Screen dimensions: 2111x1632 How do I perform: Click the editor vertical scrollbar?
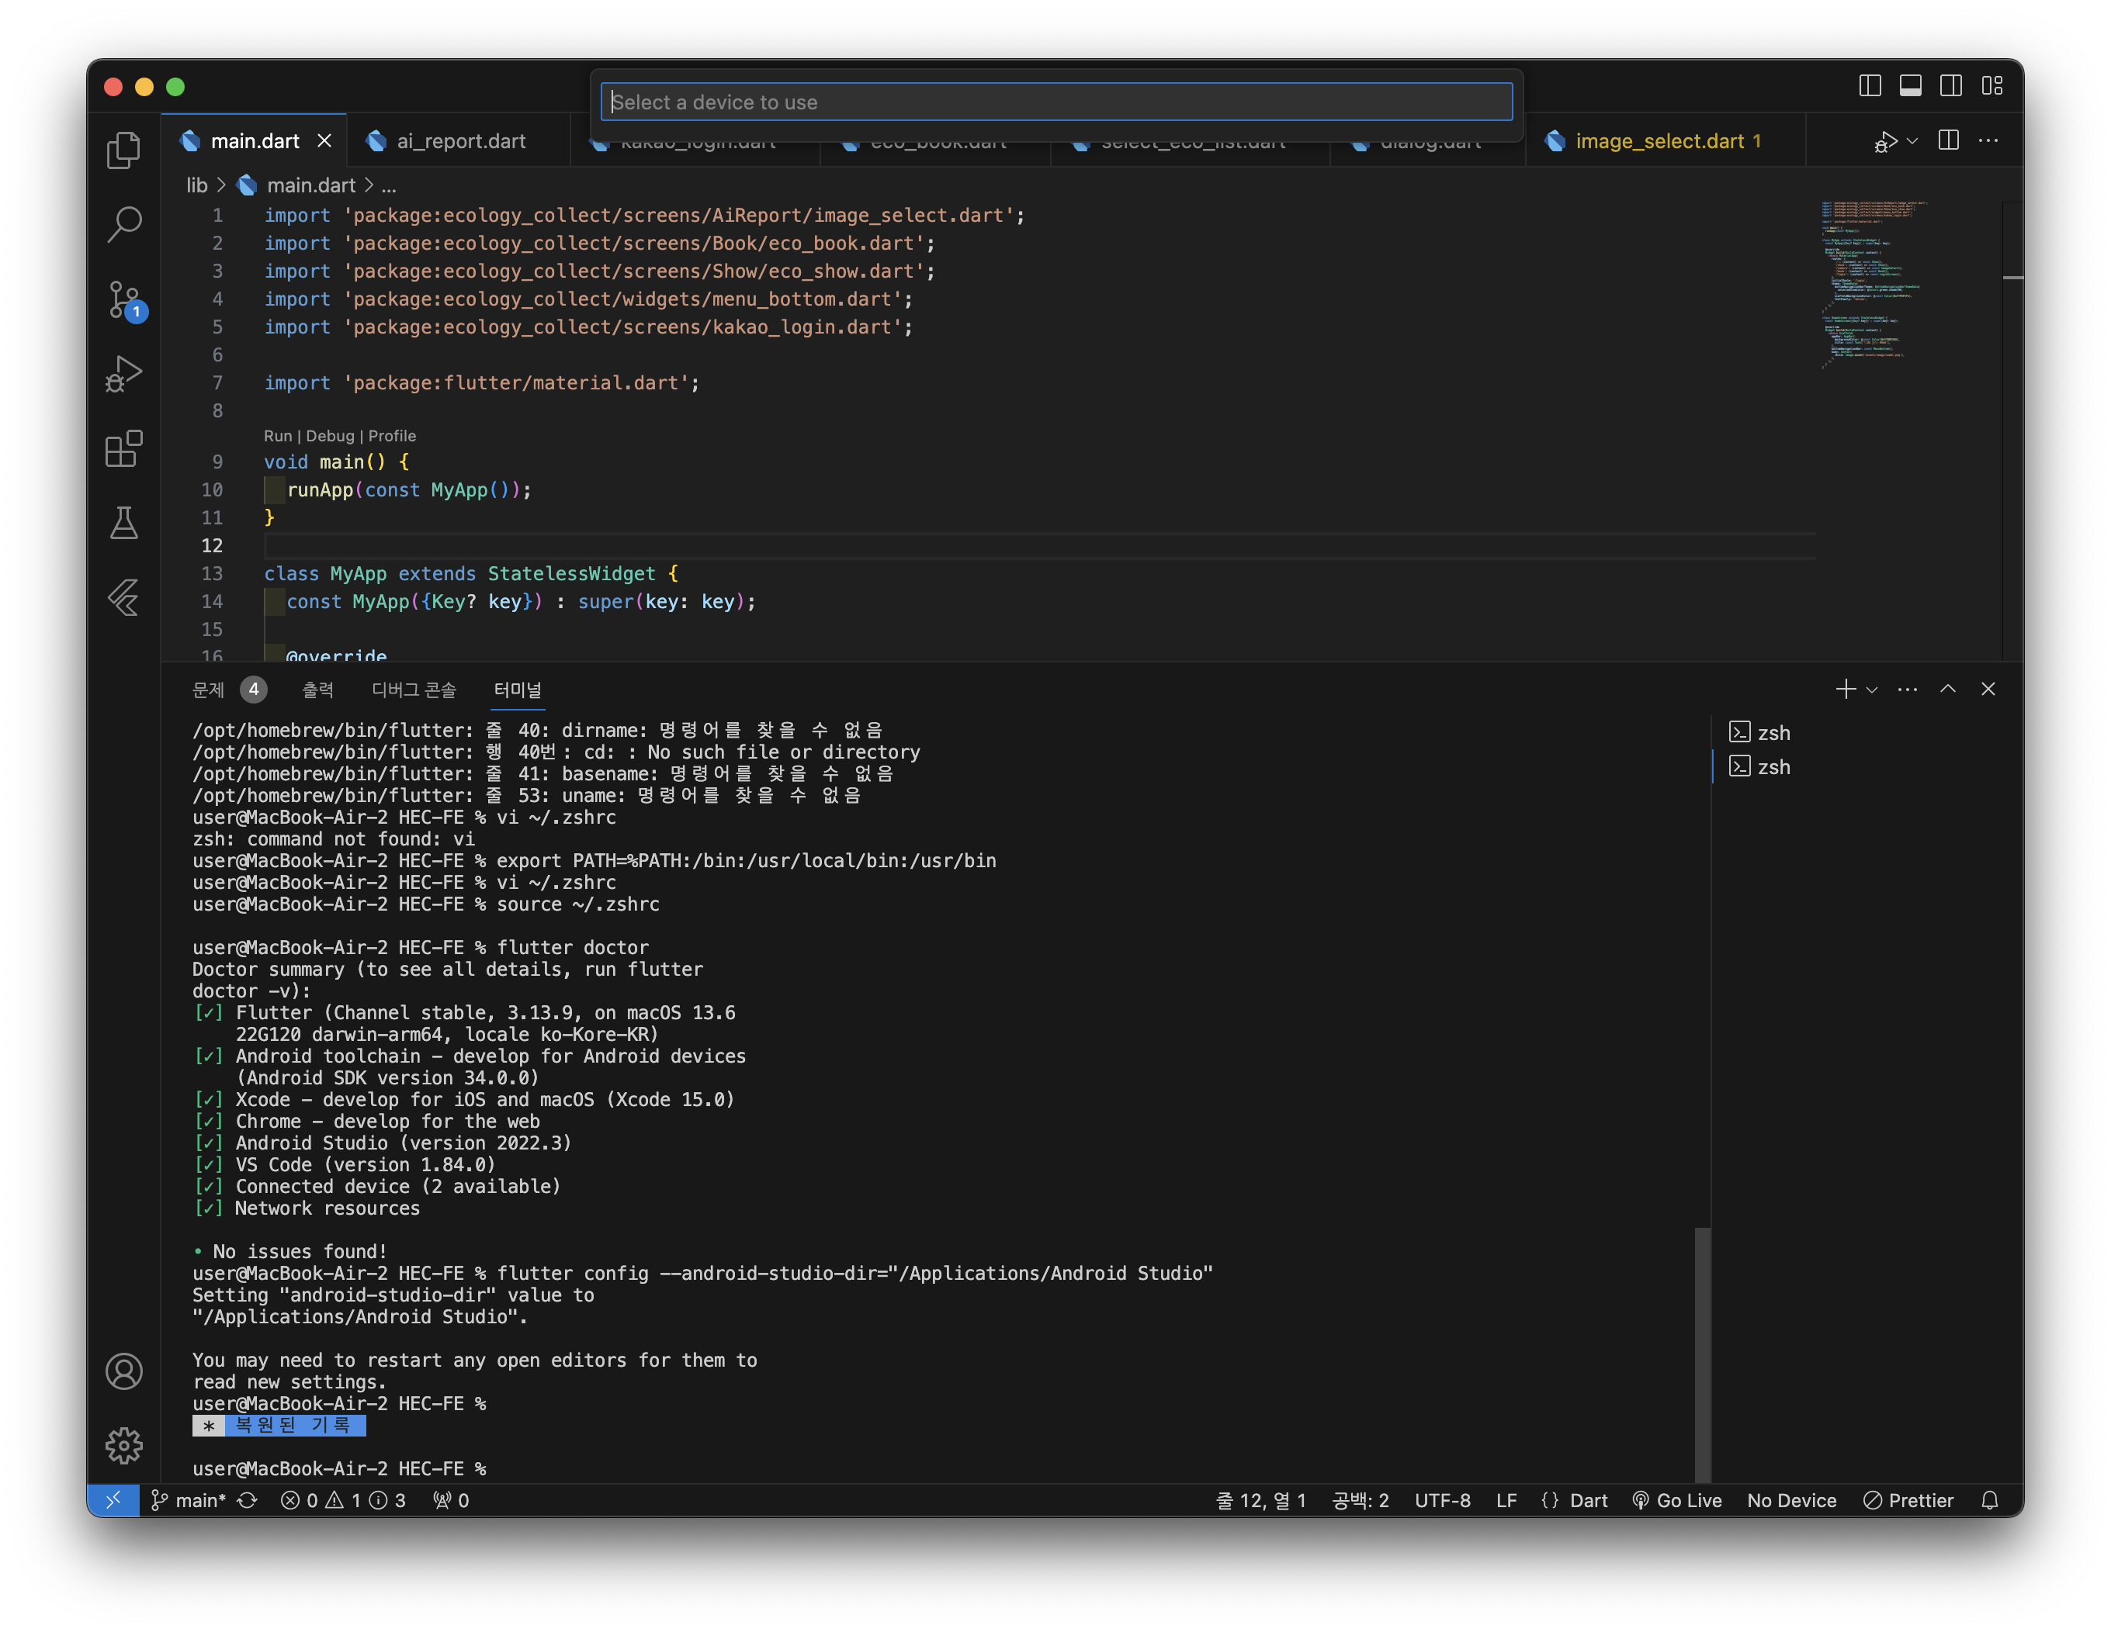coord(2013,430)
